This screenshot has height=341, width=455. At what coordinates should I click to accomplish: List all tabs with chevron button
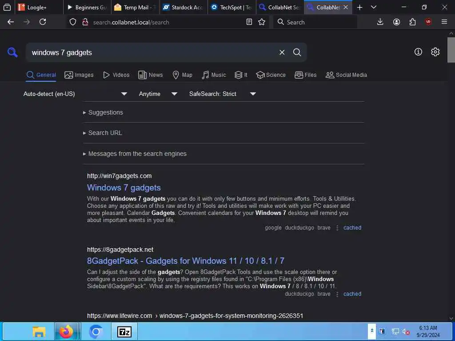[374, 8]
